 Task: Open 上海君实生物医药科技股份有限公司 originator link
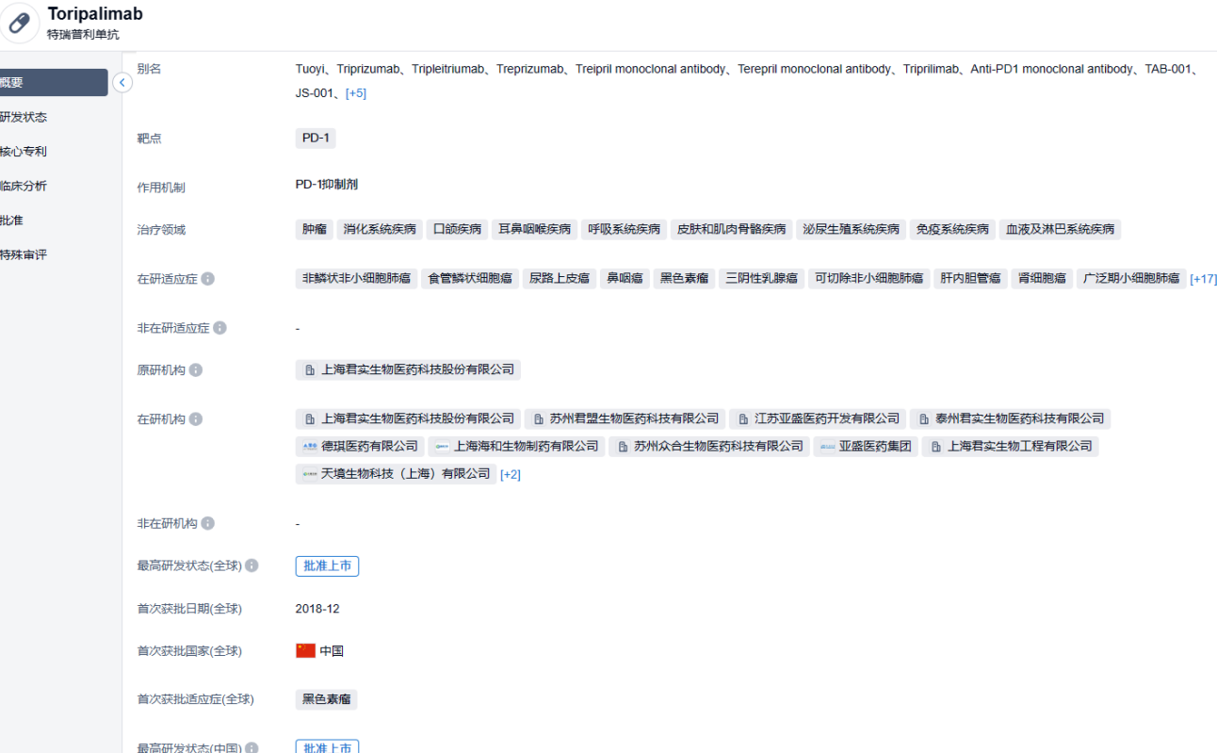[408, 370]
